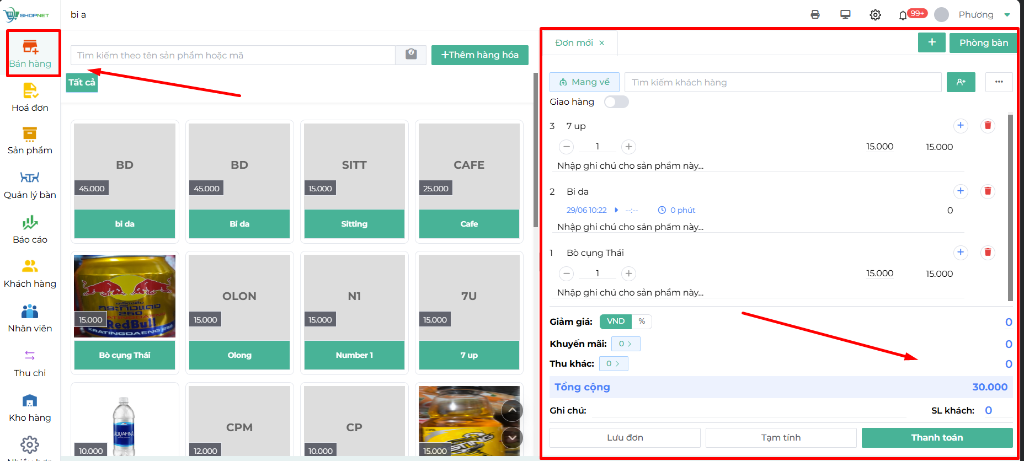
Task: Select the Tất cả category tab
Action: coord(82,82)
